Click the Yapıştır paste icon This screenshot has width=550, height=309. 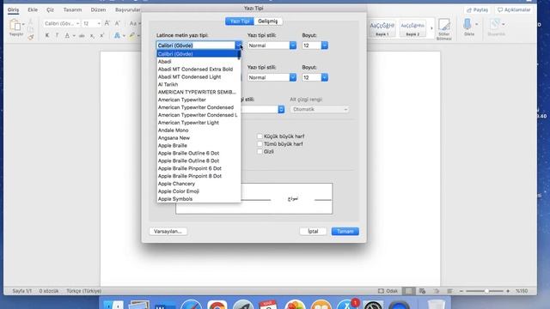pyautogui.click(x=15, y=26)
